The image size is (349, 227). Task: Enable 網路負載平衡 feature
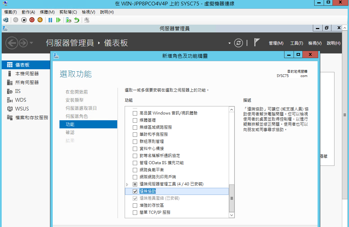pyautogui.click(x=135, y=170)
